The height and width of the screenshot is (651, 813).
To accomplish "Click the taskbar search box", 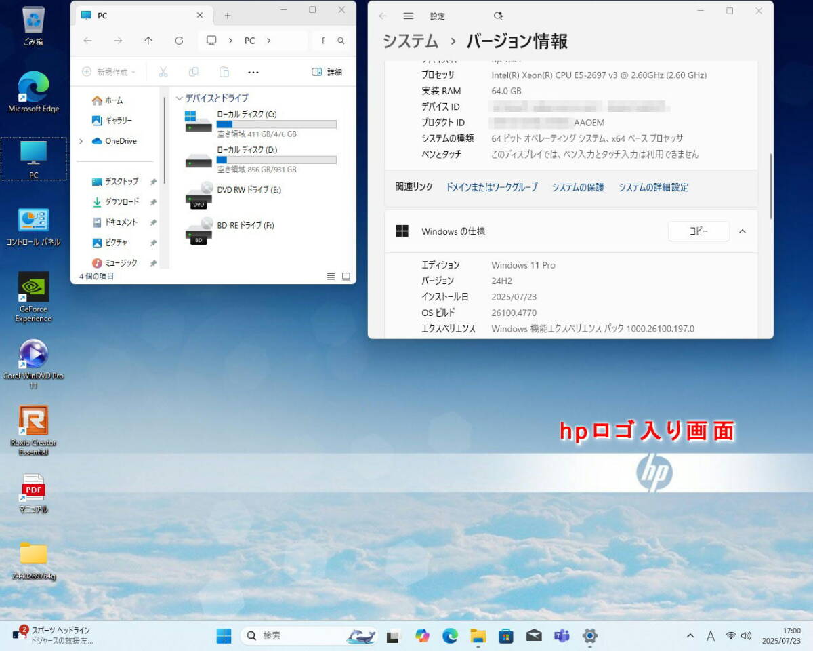I will point(310,635).
